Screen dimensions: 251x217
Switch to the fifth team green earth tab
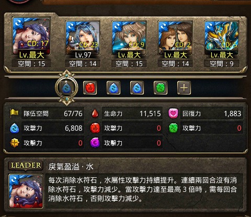coord(161,88)
